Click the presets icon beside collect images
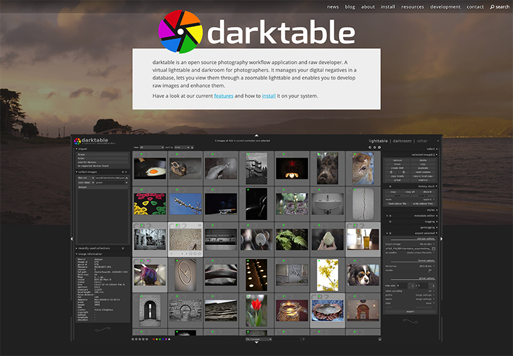513x356 pixels. pos(126,172)
